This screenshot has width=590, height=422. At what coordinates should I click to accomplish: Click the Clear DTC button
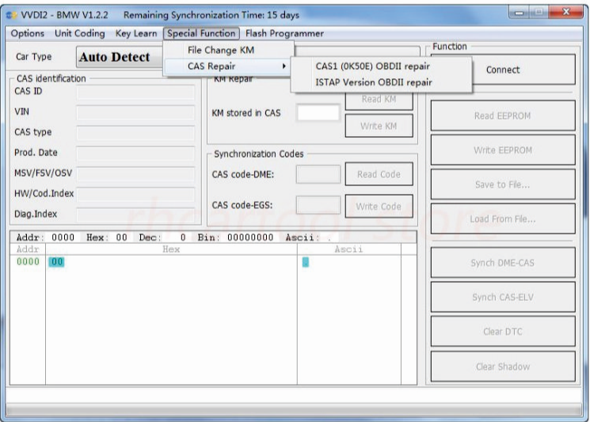pos(503,332)
